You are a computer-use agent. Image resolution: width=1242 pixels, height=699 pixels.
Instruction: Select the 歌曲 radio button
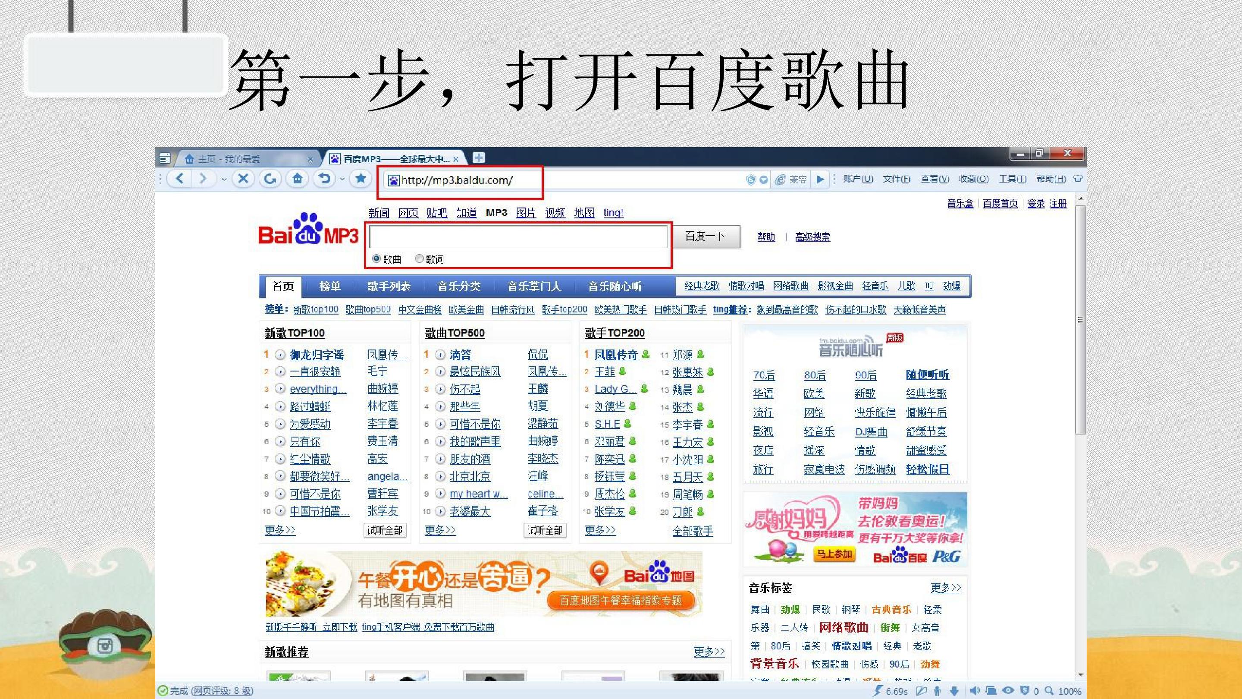(x=376, y=259)
